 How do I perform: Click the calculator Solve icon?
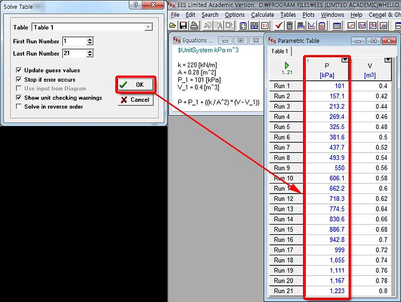[290, 26]
